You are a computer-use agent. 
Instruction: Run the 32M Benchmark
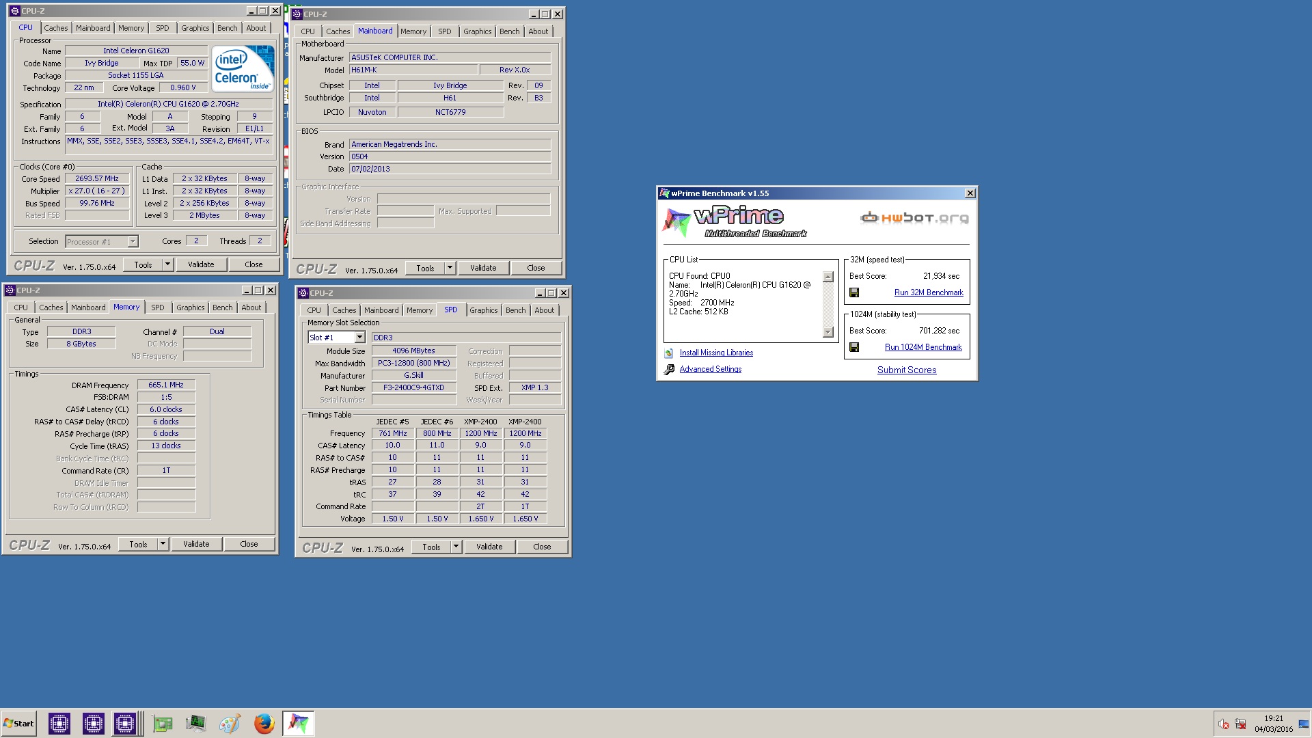click(929, 292)
